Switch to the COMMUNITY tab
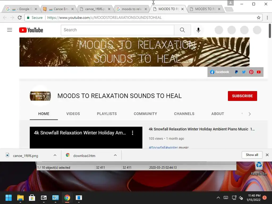Screen dimensions: 272x204 pos(145,114)
